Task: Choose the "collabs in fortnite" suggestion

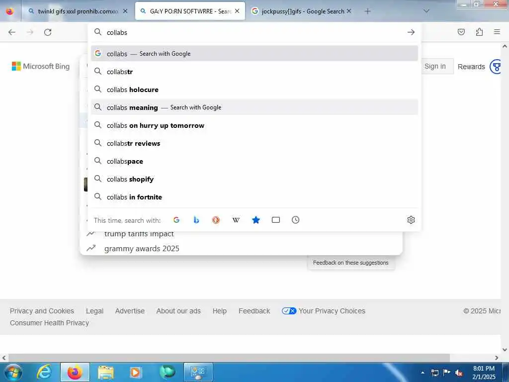Action: (254, 197)
